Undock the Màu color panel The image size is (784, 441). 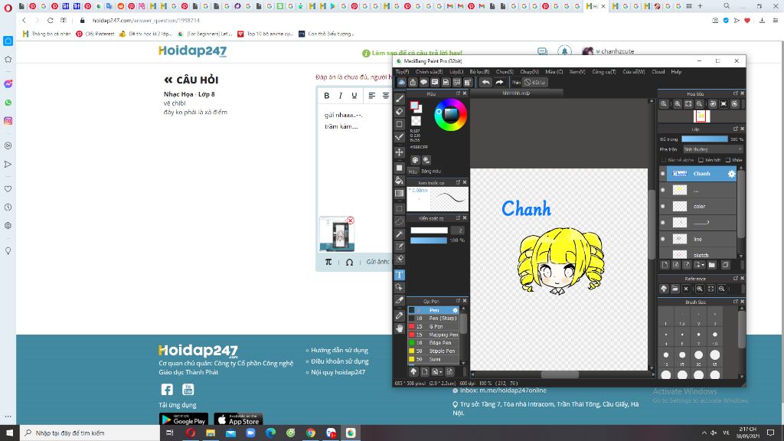458,93
